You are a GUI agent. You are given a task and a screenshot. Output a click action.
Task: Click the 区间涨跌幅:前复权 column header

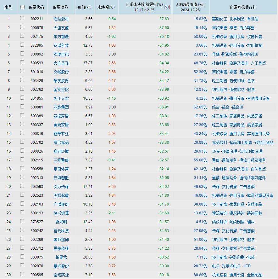point(144,7)
